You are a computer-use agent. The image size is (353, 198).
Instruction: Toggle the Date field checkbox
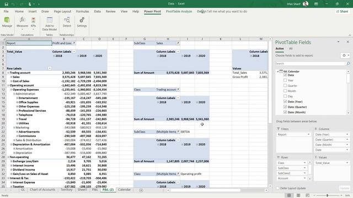[x=285, y=75]
